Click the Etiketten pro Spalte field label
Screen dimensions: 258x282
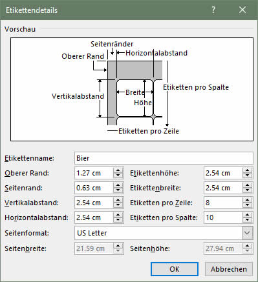(x=164, y=217)
